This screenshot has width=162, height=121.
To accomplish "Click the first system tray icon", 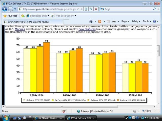I will 126,118.
